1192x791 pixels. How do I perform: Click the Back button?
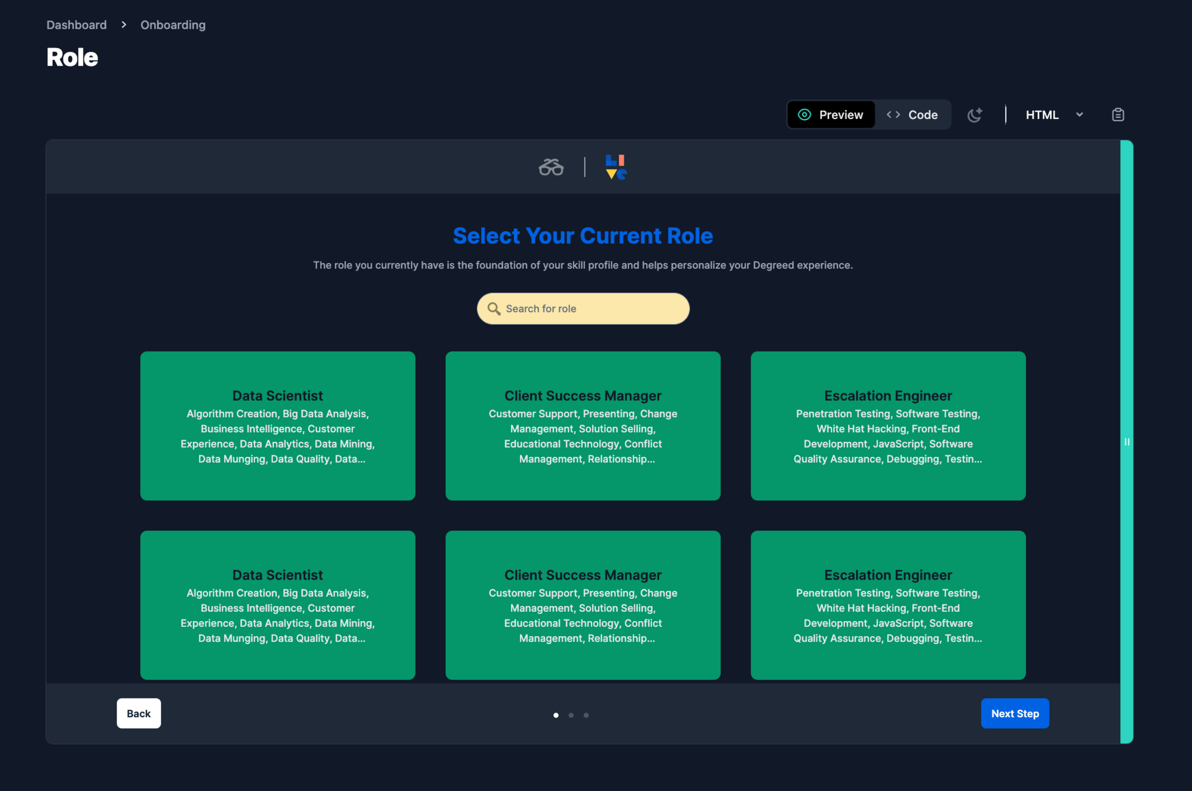tap(138, 713)
